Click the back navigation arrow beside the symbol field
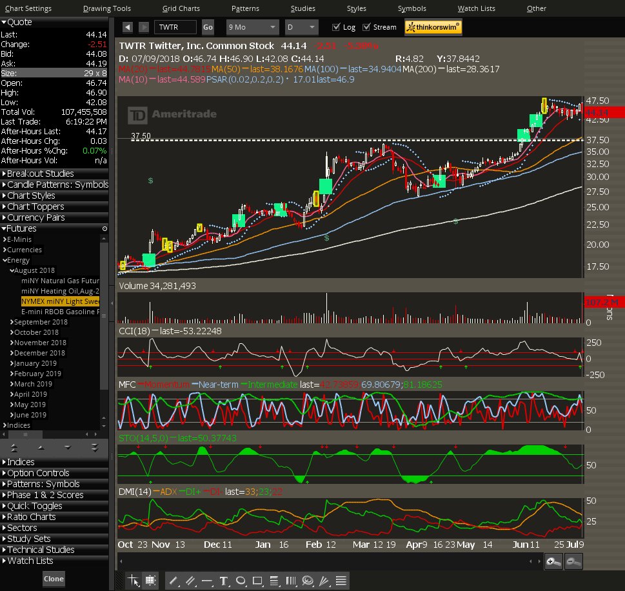This screenshot has height=591, width=625. (x=126, y=27)
